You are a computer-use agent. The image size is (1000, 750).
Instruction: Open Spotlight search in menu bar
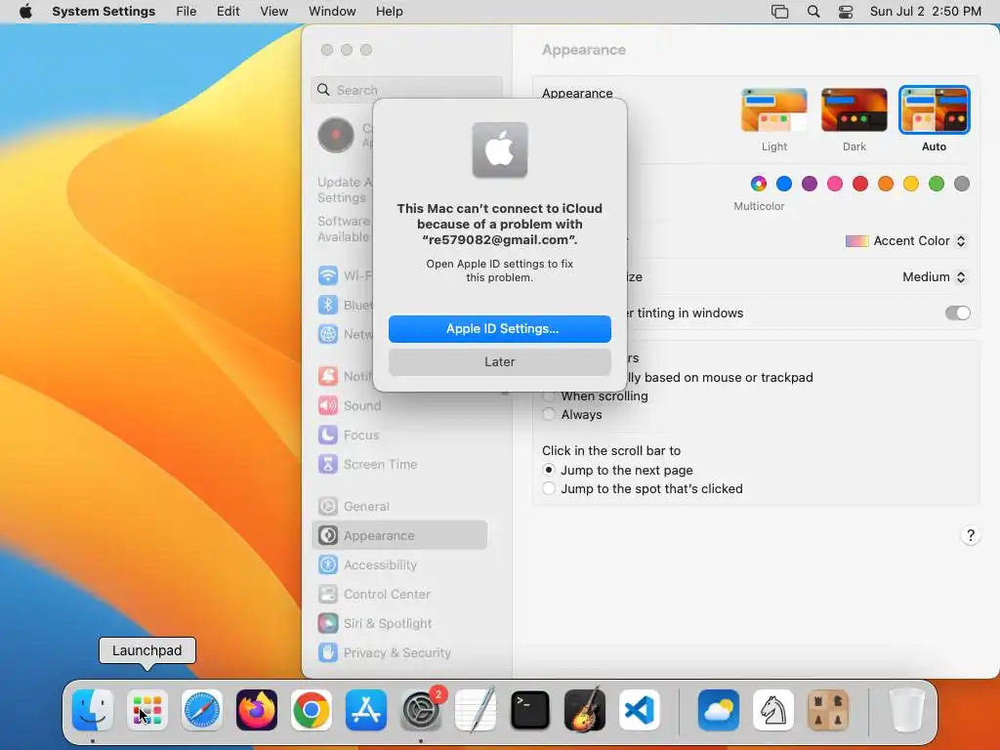[x=813, y=12]
